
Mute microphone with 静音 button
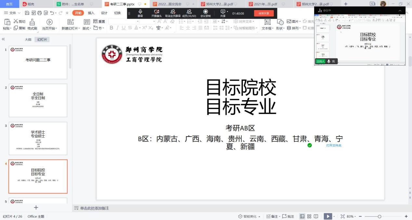pyautogui.click(x=140, y=13)
